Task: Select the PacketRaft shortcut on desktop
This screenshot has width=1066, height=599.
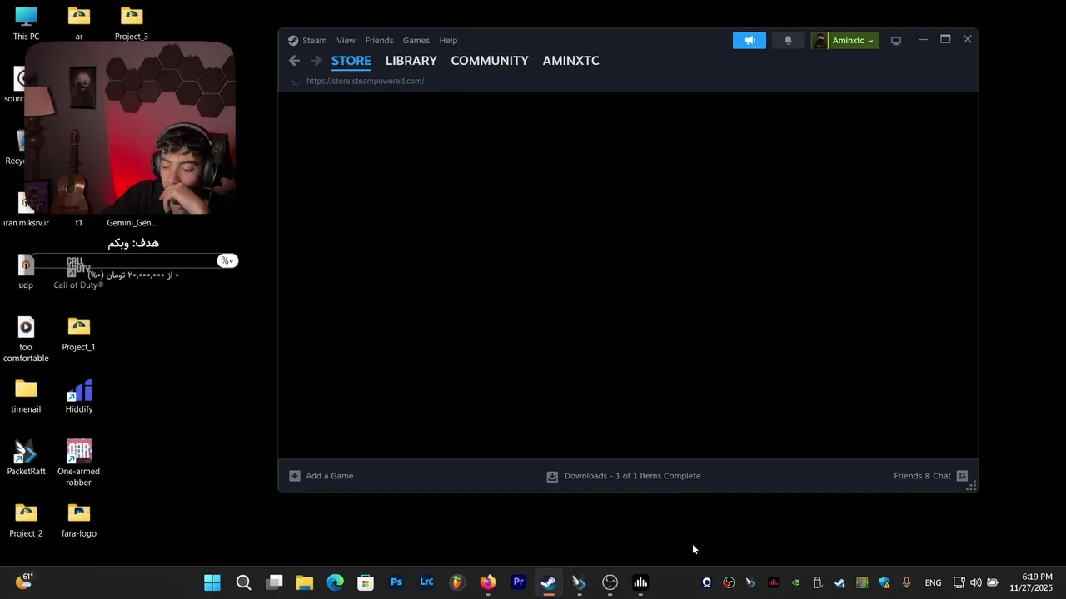Action: [26, 458]
